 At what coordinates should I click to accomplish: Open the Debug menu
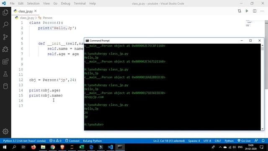tap(65, 3)
